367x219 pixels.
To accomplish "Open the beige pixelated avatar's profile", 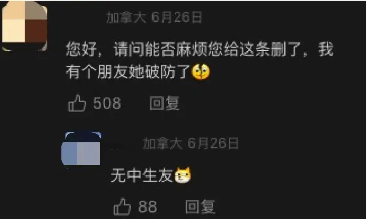I will click(25, 26).
